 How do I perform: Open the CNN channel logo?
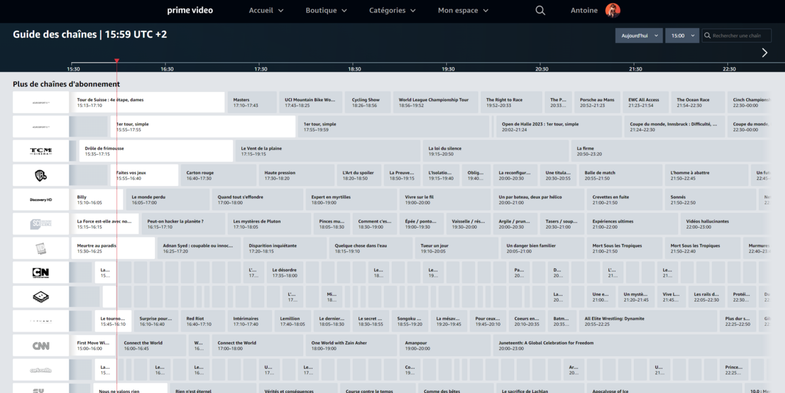[x=41, y=345]
